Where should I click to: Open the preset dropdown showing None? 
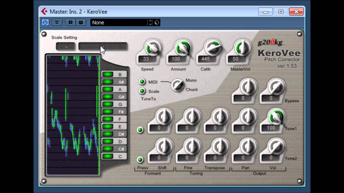point(119,23)
